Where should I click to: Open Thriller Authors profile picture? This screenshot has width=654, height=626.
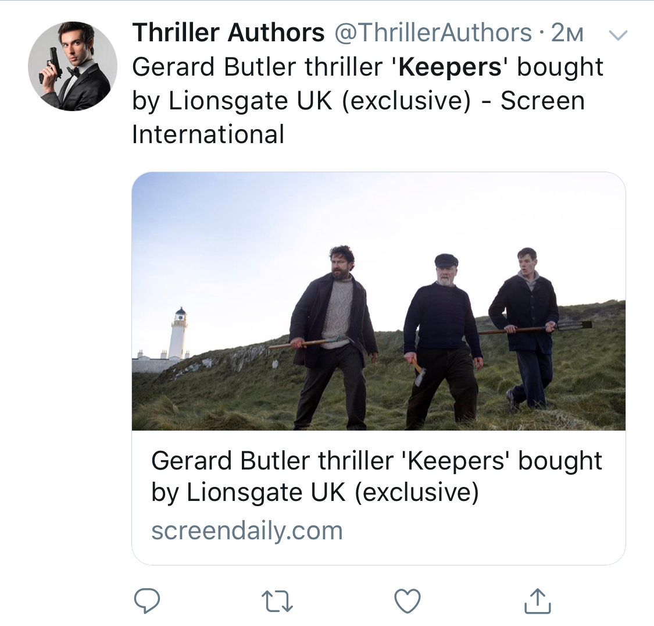coord(73,66)
